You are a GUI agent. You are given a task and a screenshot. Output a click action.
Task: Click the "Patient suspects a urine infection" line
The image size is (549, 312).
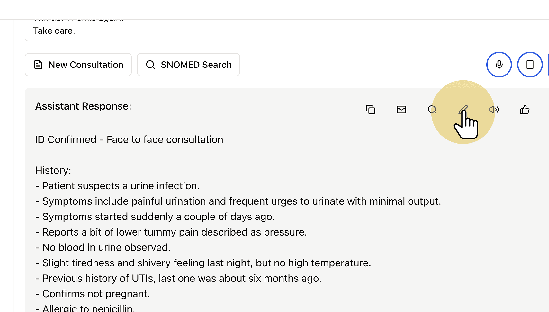tap(117, 186)
